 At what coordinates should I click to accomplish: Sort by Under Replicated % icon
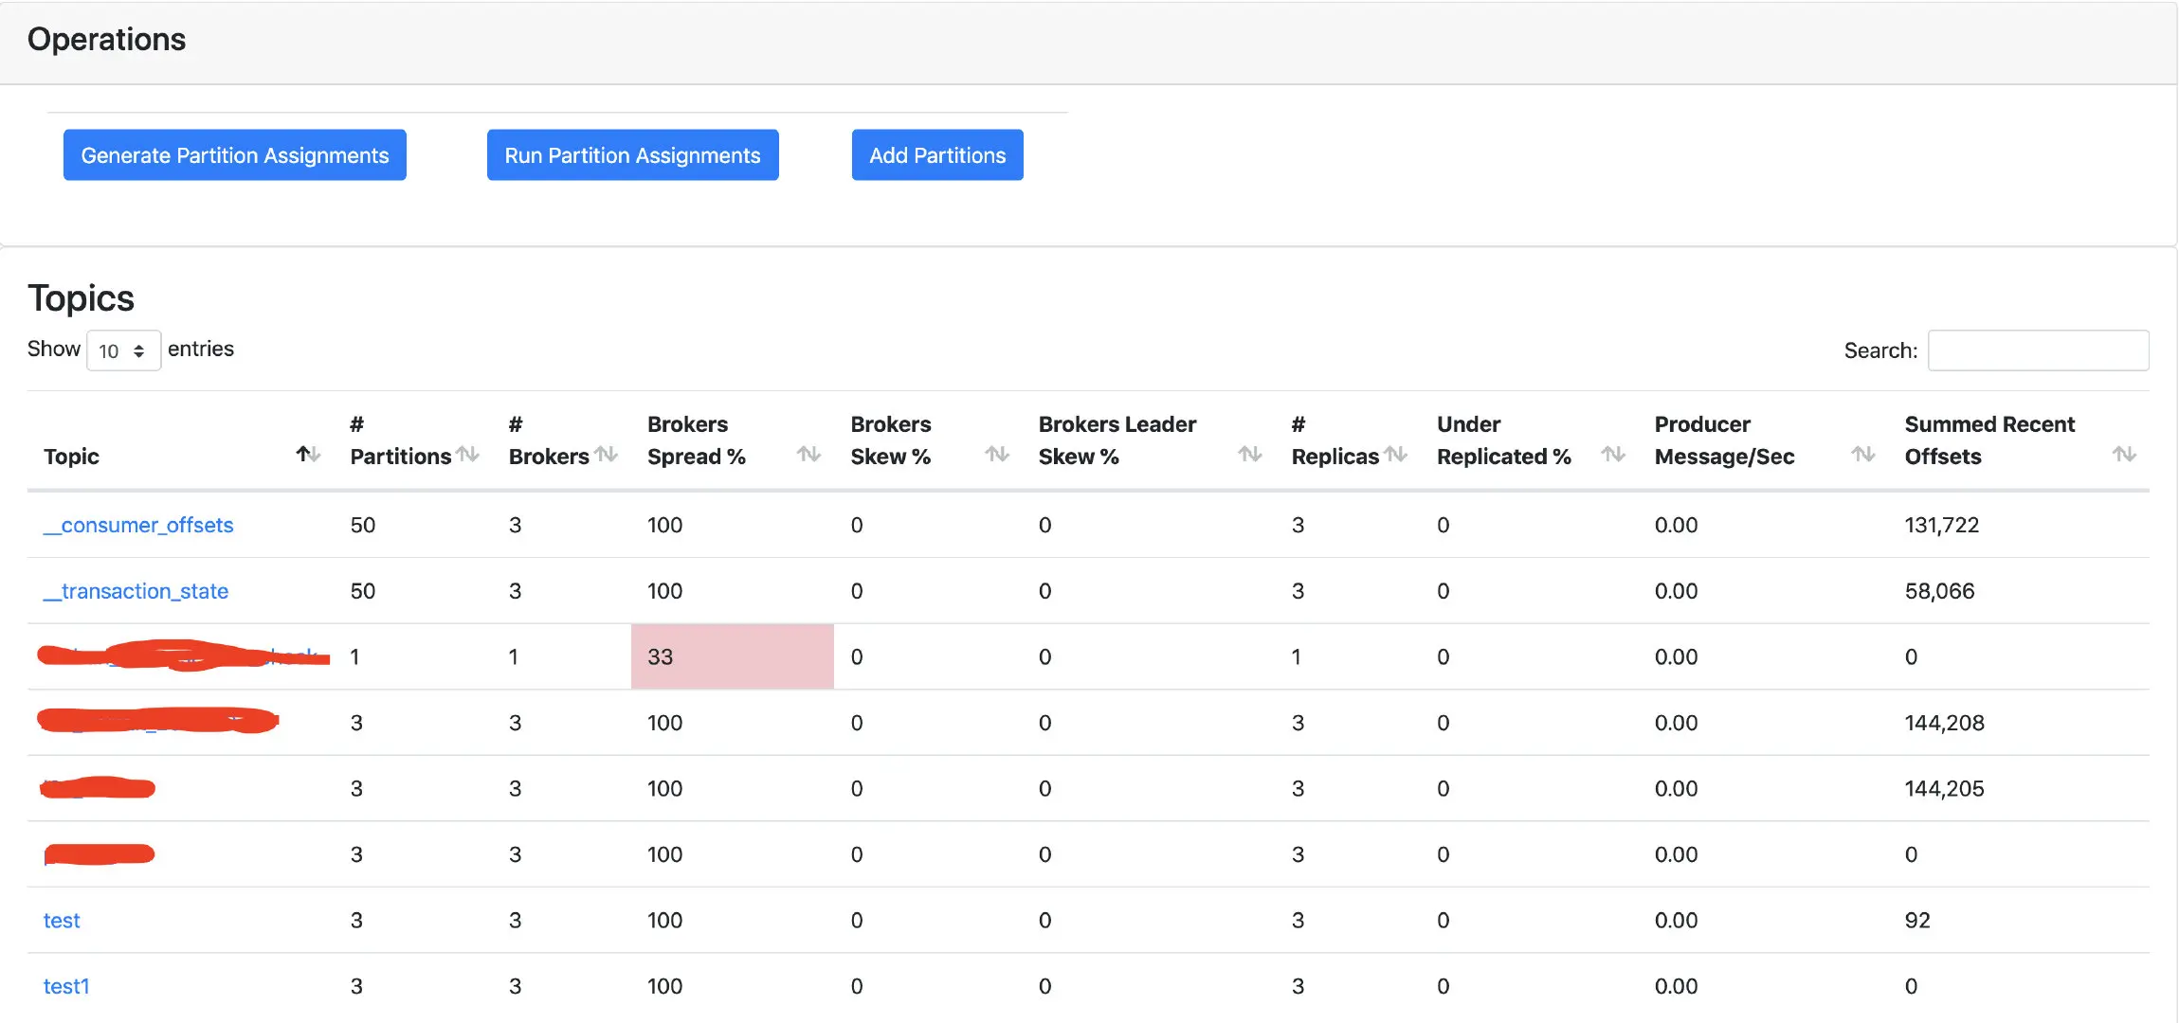pyautogui.click(x=1613, y=455)
